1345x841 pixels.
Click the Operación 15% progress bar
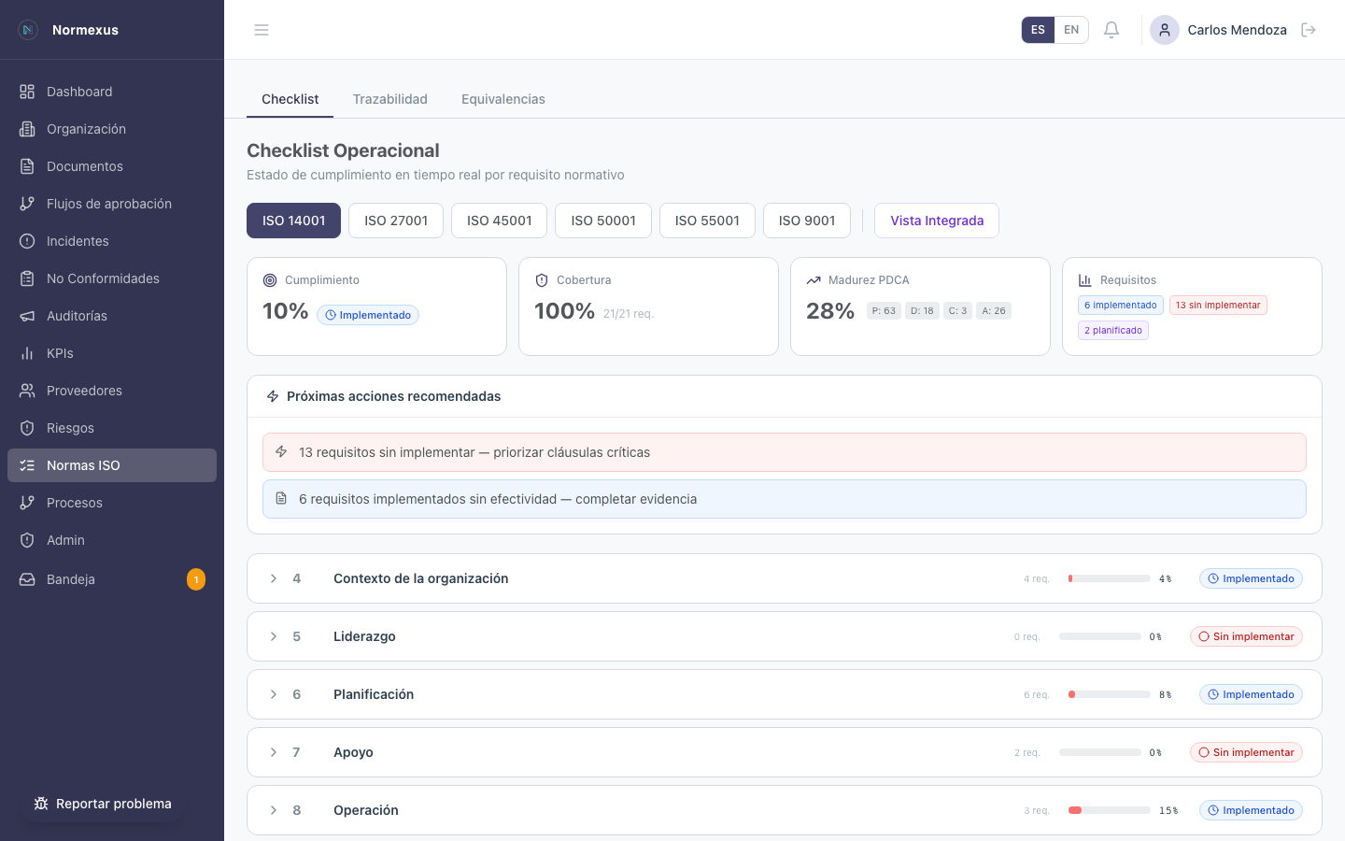coord(1109,810)
